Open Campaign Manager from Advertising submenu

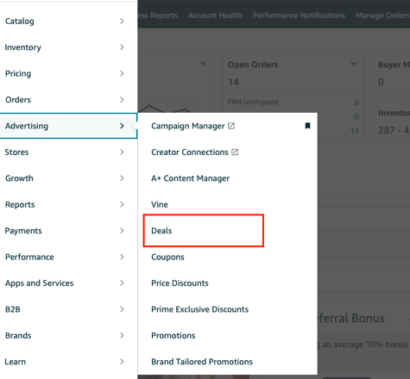coord(188,126)
